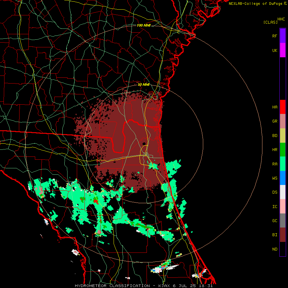The height and width of the screenshot is (288, 288).
Task: Click the BD legend label
Action: coord(275,136)
